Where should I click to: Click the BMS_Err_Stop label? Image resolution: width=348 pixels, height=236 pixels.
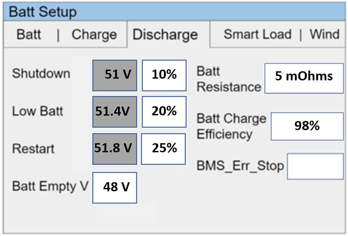(240, 166)
